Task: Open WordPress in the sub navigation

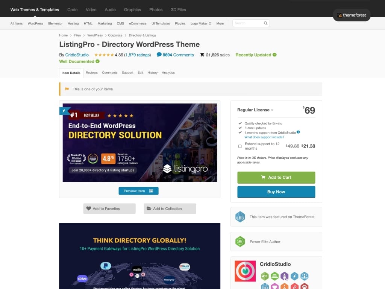Action: (x=35, y=24)
